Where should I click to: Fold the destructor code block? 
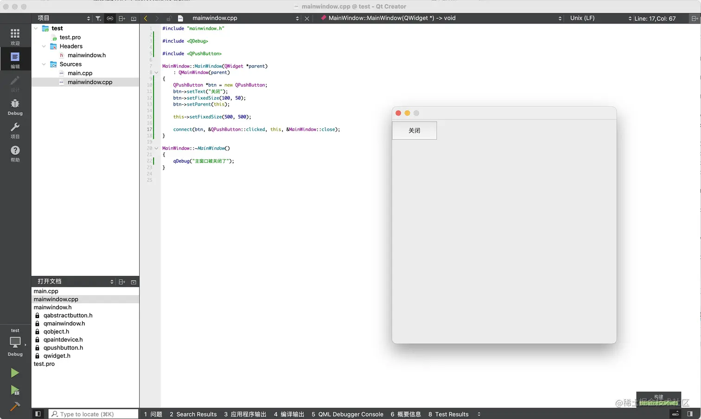tap(156, 149)
